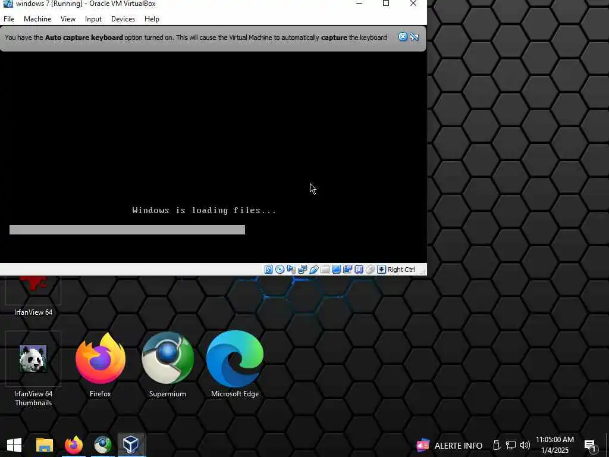The width and height of the screenshot is (609, 457).
Task: Click the safely remove hardware tray icon
Action: pos(496,445)
